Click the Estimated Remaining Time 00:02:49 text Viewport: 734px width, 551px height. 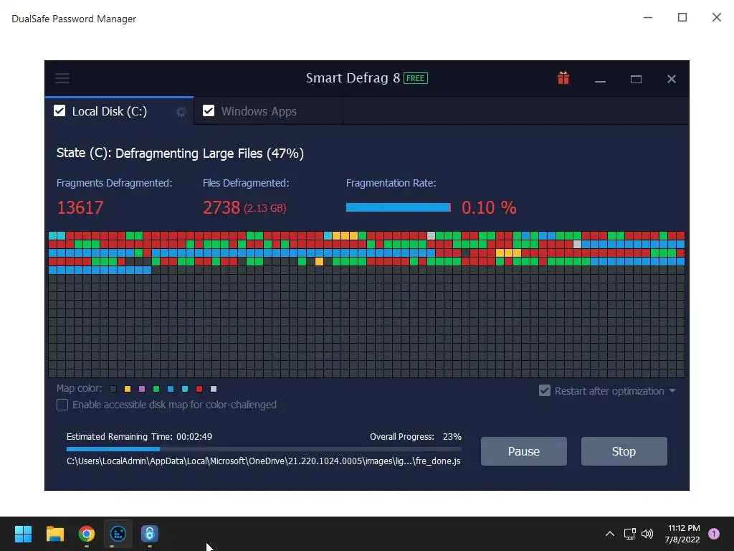point(139,437)
